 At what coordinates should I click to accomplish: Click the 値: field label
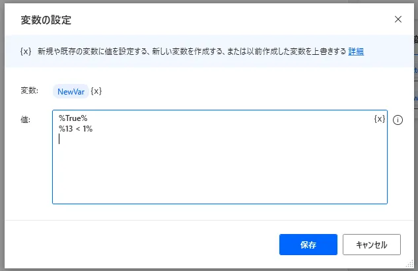point(25,120)
